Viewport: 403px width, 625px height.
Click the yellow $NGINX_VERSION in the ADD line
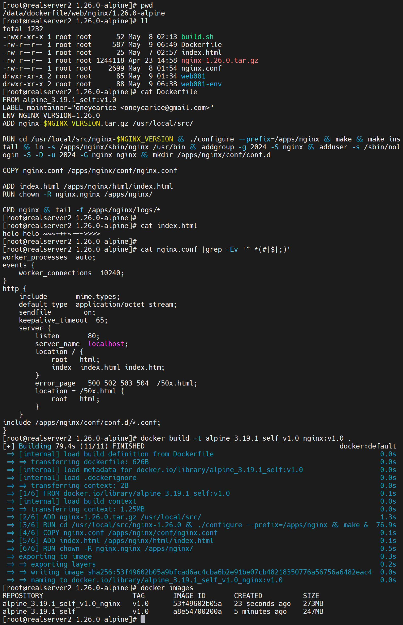pos(72,123)
